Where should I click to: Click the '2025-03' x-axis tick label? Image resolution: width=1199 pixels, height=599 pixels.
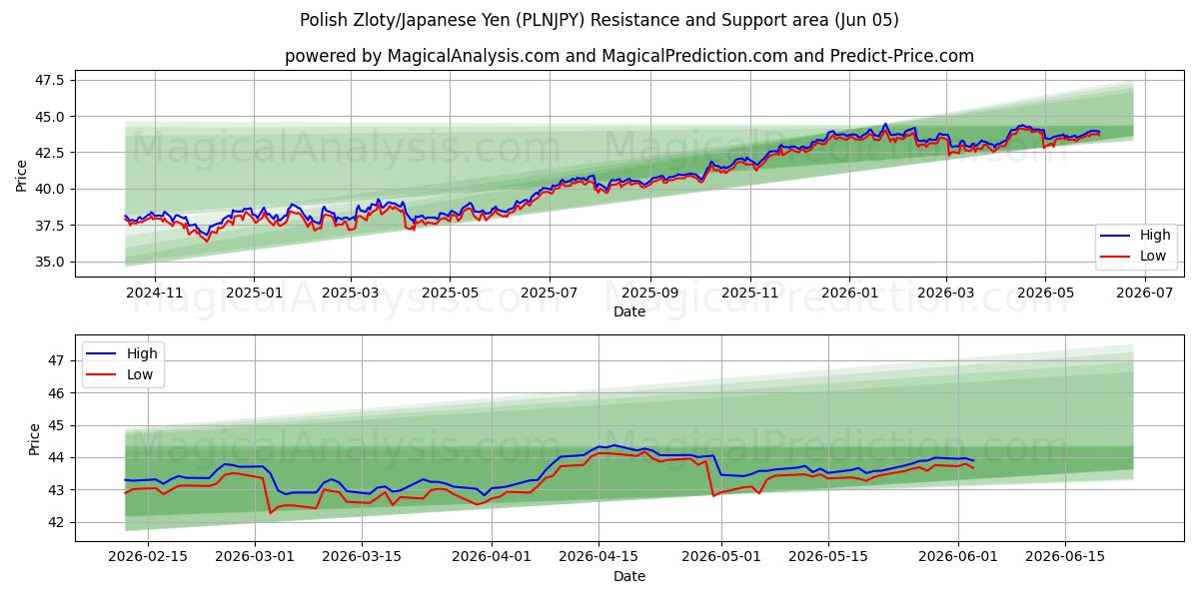pos(351,292)
